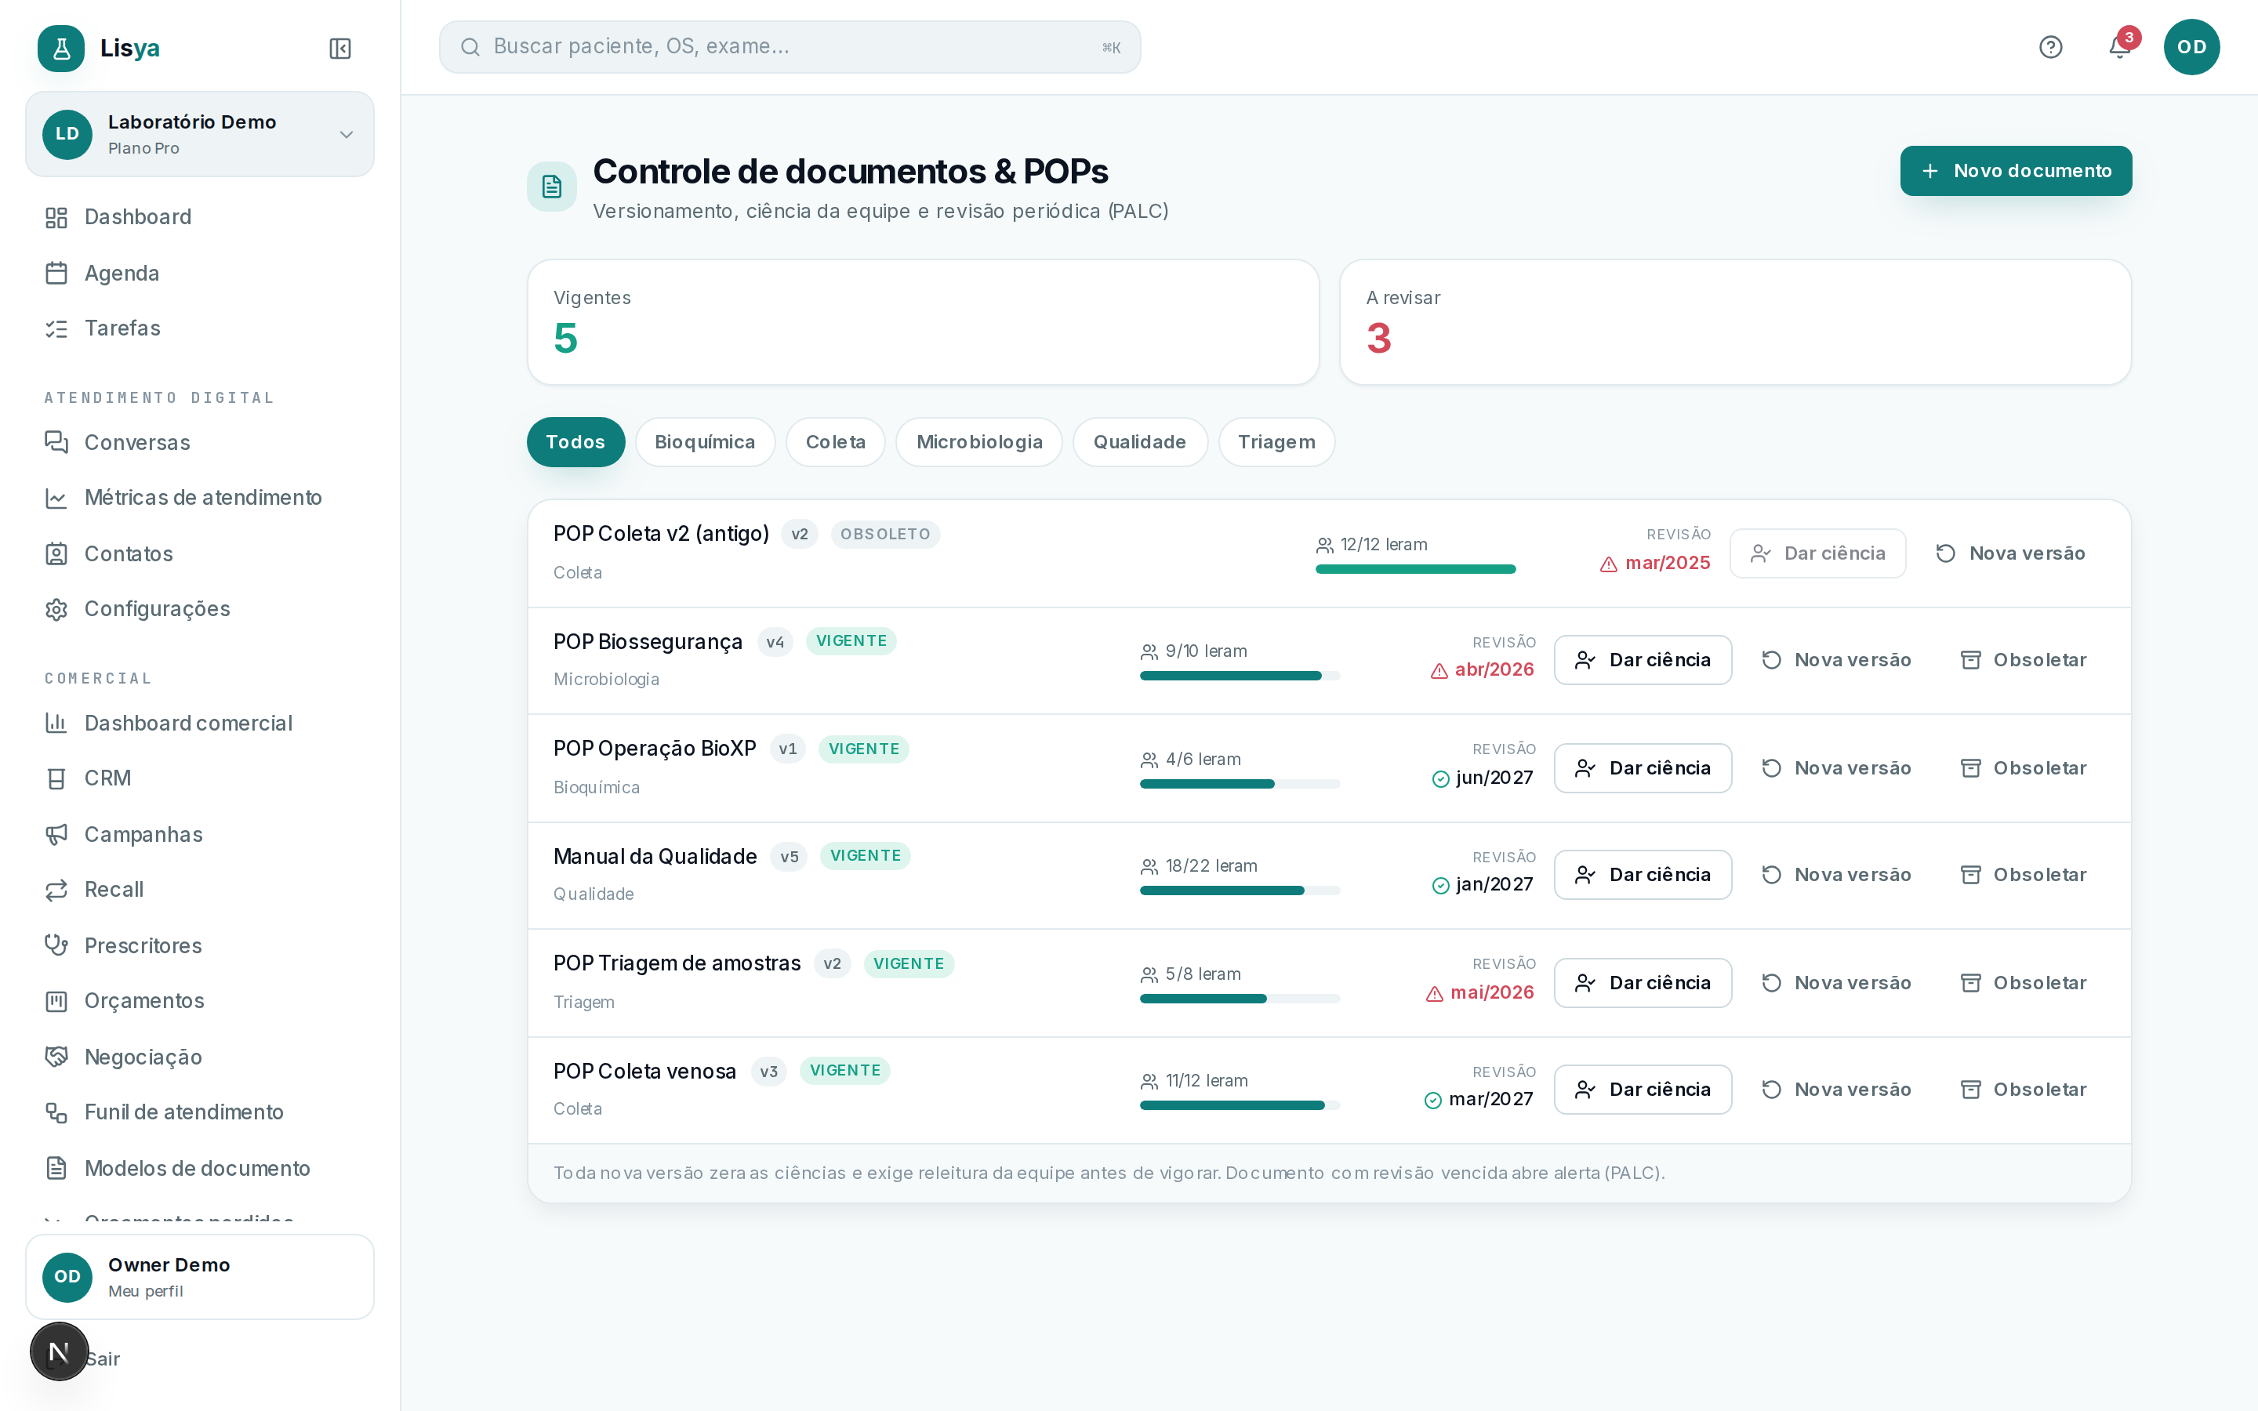
Task: Create Nova versão of POP Operação BioXP
Action: coord(1835,768)
